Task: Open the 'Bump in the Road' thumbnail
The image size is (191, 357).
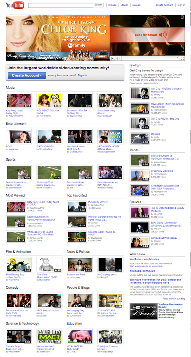Action: coord(80,265)
